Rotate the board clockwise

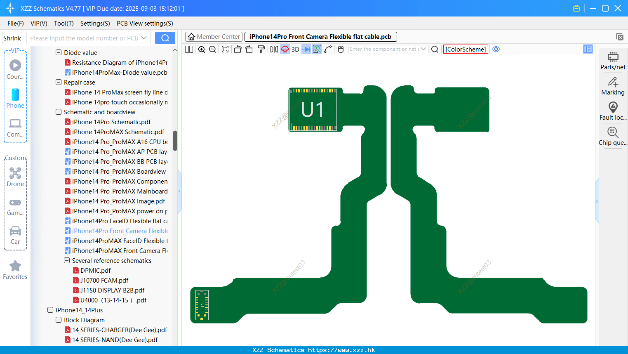pos(249,49)
